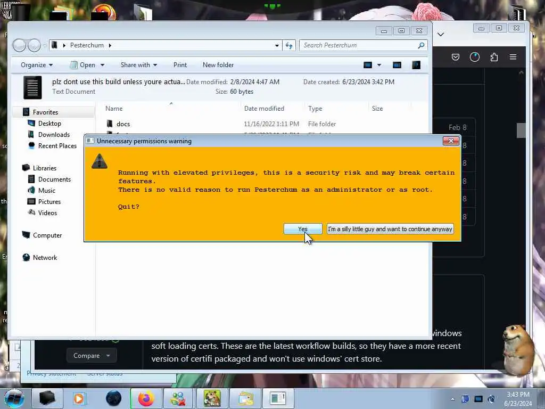Expand the root breadcrumb arrow before Pesterchum
The image size is (545, 409).
64,45
